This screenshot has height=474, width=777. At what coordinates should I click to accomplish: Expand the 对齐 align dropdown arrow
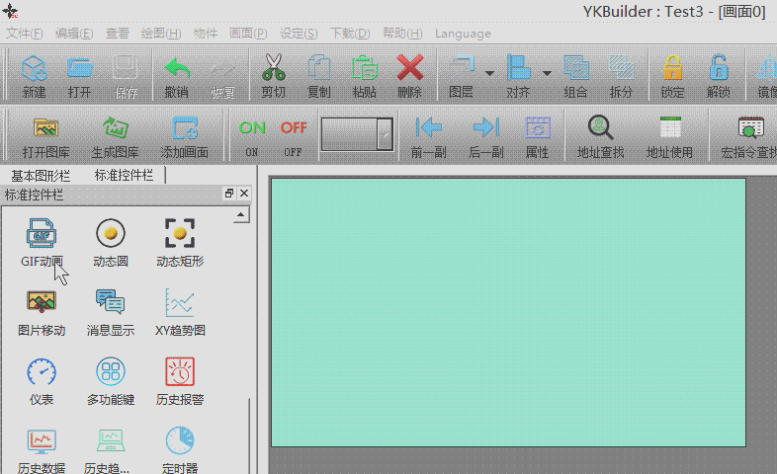(x=547, y=74)
